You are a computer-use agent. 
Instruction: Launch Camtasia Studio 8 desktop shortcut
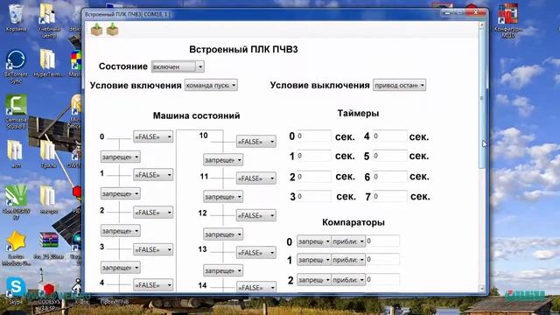(16, 111)
